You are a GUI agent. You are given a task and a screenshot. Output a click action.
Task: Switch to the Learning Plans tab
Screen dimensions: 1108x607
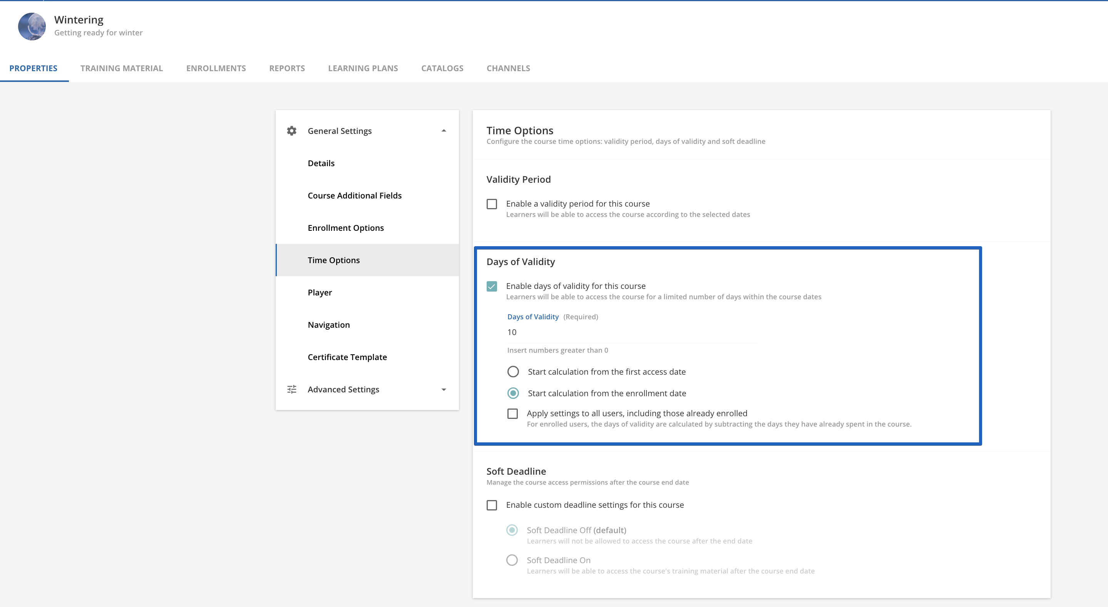click(x=363, y=68)
